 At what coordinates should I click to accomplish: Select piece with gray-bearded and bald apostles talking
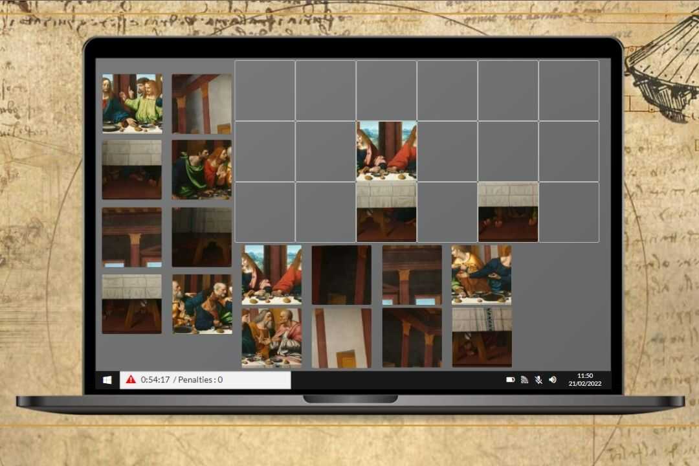coord(271,338)
